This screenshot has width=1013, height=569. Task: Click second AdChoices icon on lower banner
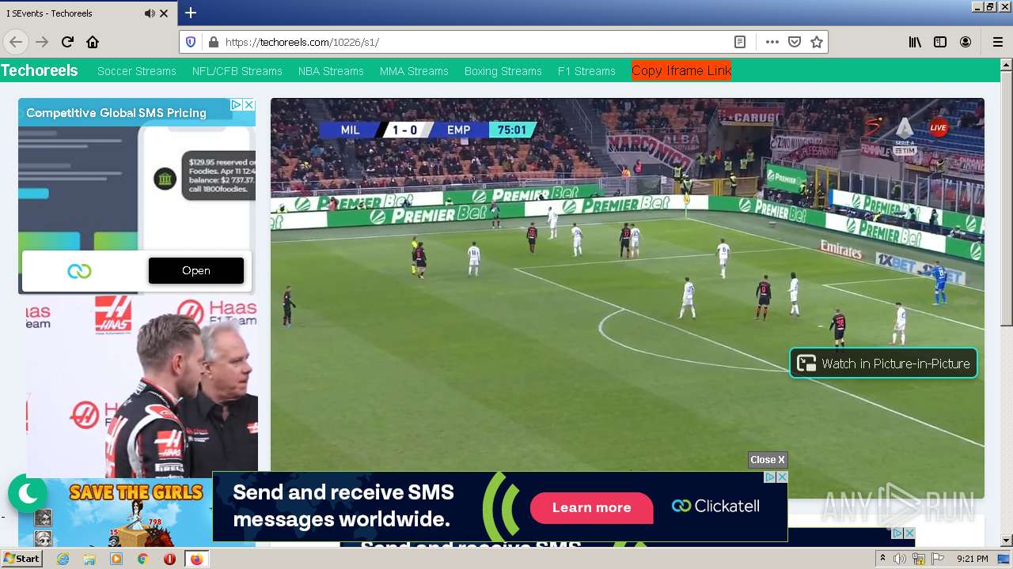(897, 533)
